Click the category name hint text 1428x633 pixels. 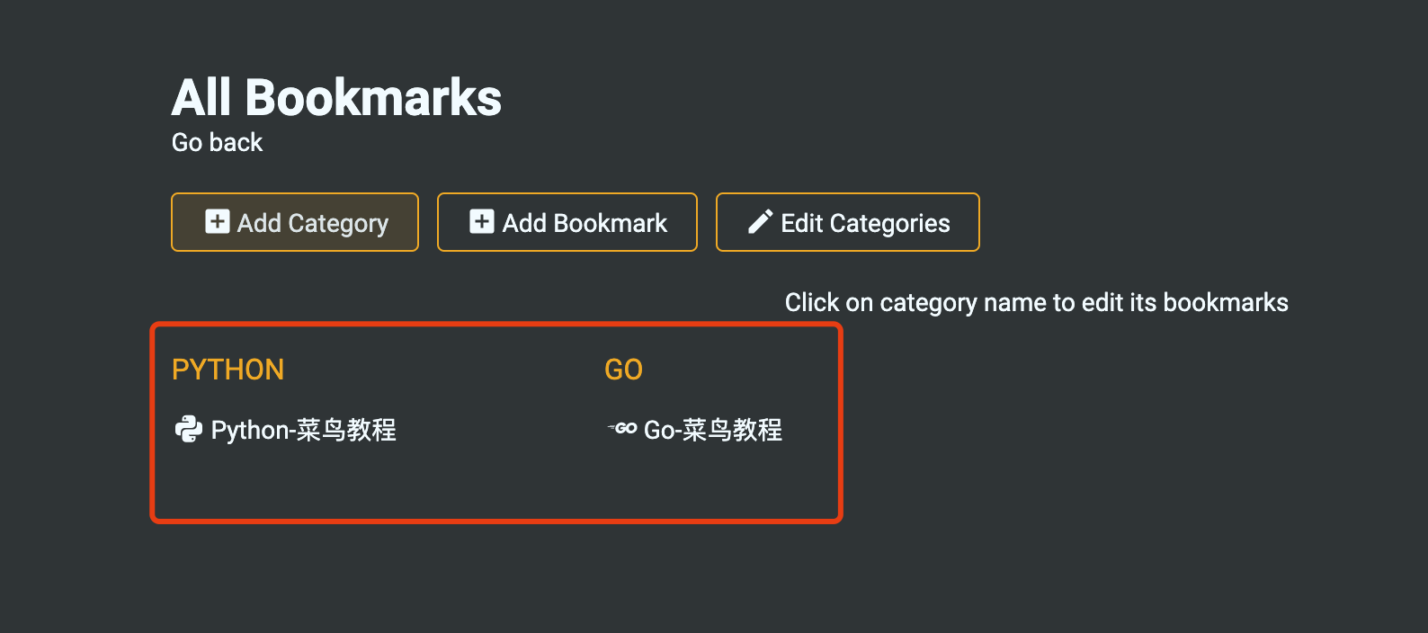click(x=1036, y=302)
